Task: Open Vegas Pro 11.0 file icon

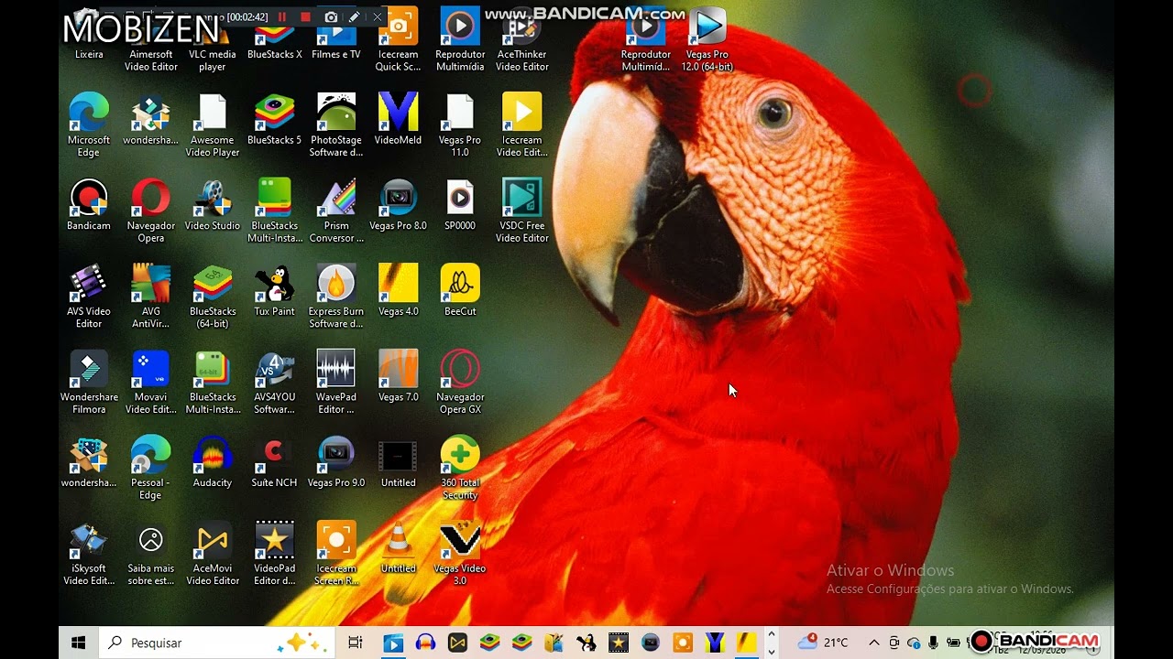Action: coord(460,125)
